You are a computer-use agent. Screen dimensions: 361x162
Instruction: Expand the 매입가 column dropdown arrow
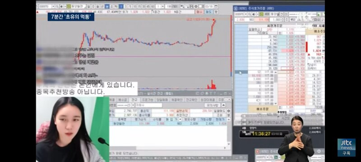coord(180,119)
